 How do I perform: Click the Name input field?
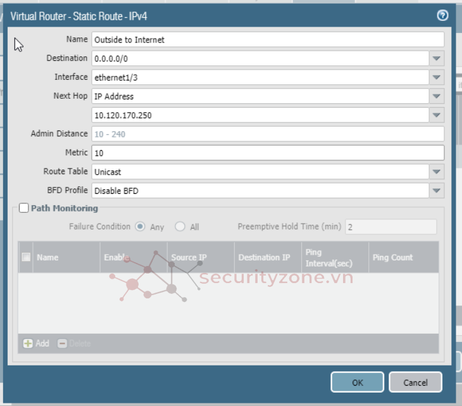[x=267, y=39]
